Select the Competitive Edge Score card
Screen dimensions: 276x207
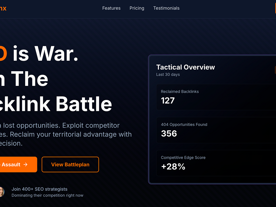tap(216, 163)
